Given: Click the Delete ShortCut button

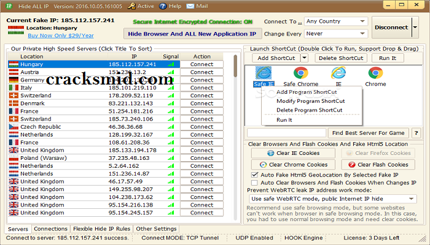Looking at the screenshot, I should (341, 58).
